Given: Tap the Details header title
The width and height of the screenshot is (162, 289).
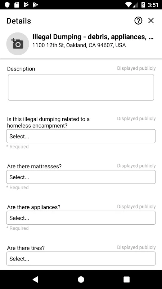Looking at the screenshot, I should click(x=19, y=21).
